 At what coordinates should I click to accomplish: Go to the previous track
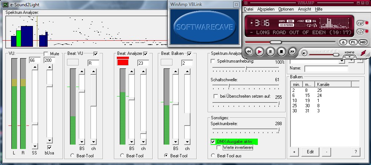pos(248,52)
